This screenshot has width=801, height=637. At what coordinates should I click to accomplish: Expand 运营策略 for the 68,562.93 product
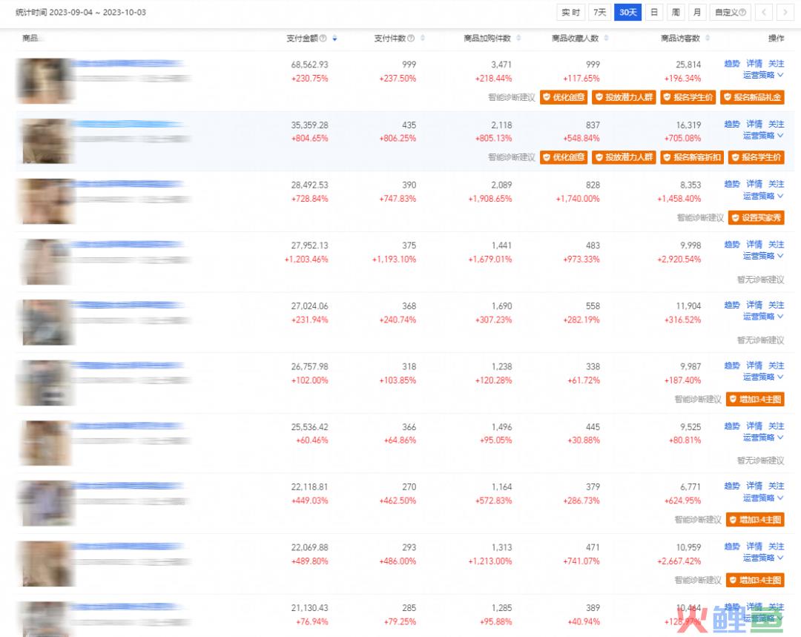click(763, 75)
